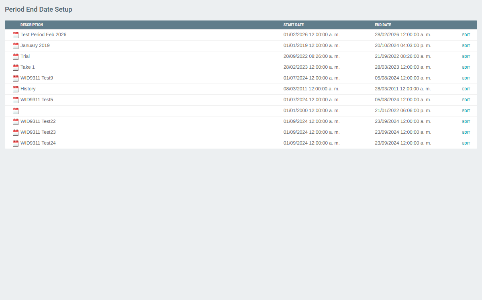482x300 pixels.
Task: Edit the Trial period row
Action: pyautogui.click(x=466, y=57)
